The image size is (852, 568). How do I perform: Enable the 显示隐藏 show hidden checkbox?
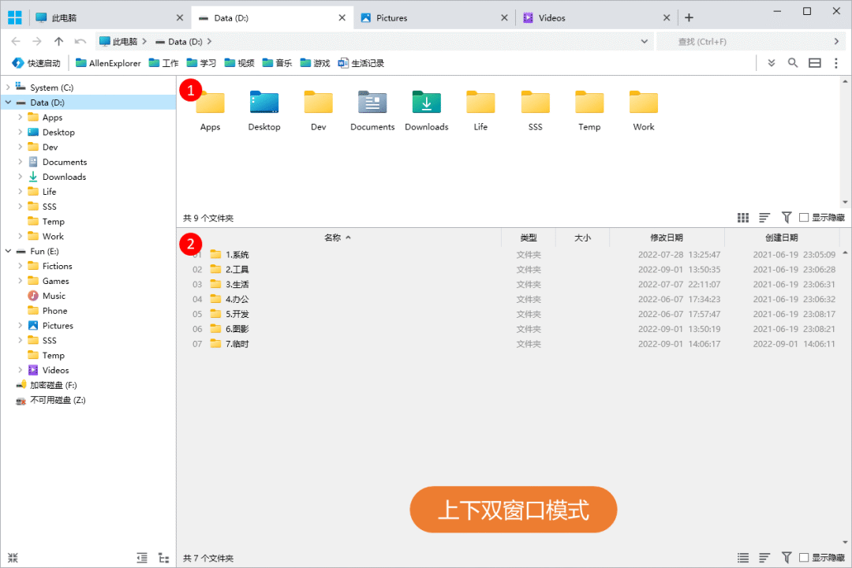pyautogui.click(x=802, y=217)
